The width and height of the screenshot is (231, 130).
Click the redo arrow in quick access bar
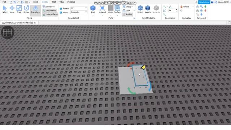pyautogui.click(x=18, y=2)
